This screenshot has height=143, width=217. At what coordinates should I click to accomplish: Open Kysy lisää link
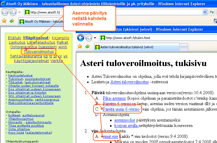point(16,132)
